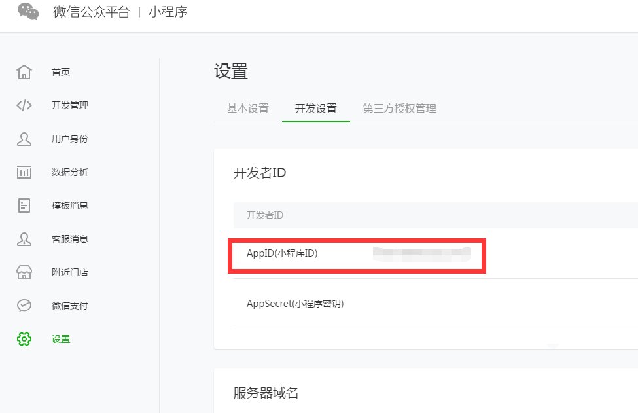Screen dimensions: 638x413
Task: Open the 第三方授权管理 tab
Action: pyautogui.click(x=400, y=109)
